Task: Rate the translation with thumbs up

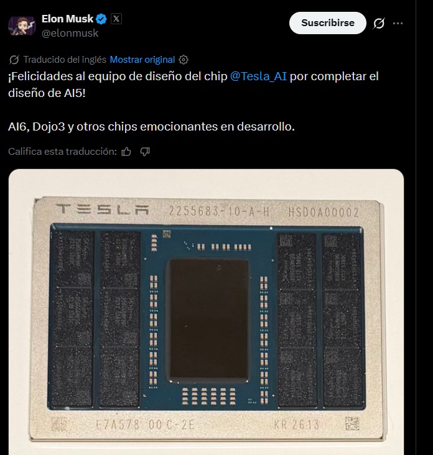Action: point(126,151)
